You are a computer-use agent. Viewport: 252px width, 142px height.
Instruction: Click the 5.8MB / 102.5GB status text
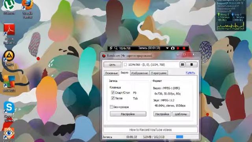[x=154, y=137]
